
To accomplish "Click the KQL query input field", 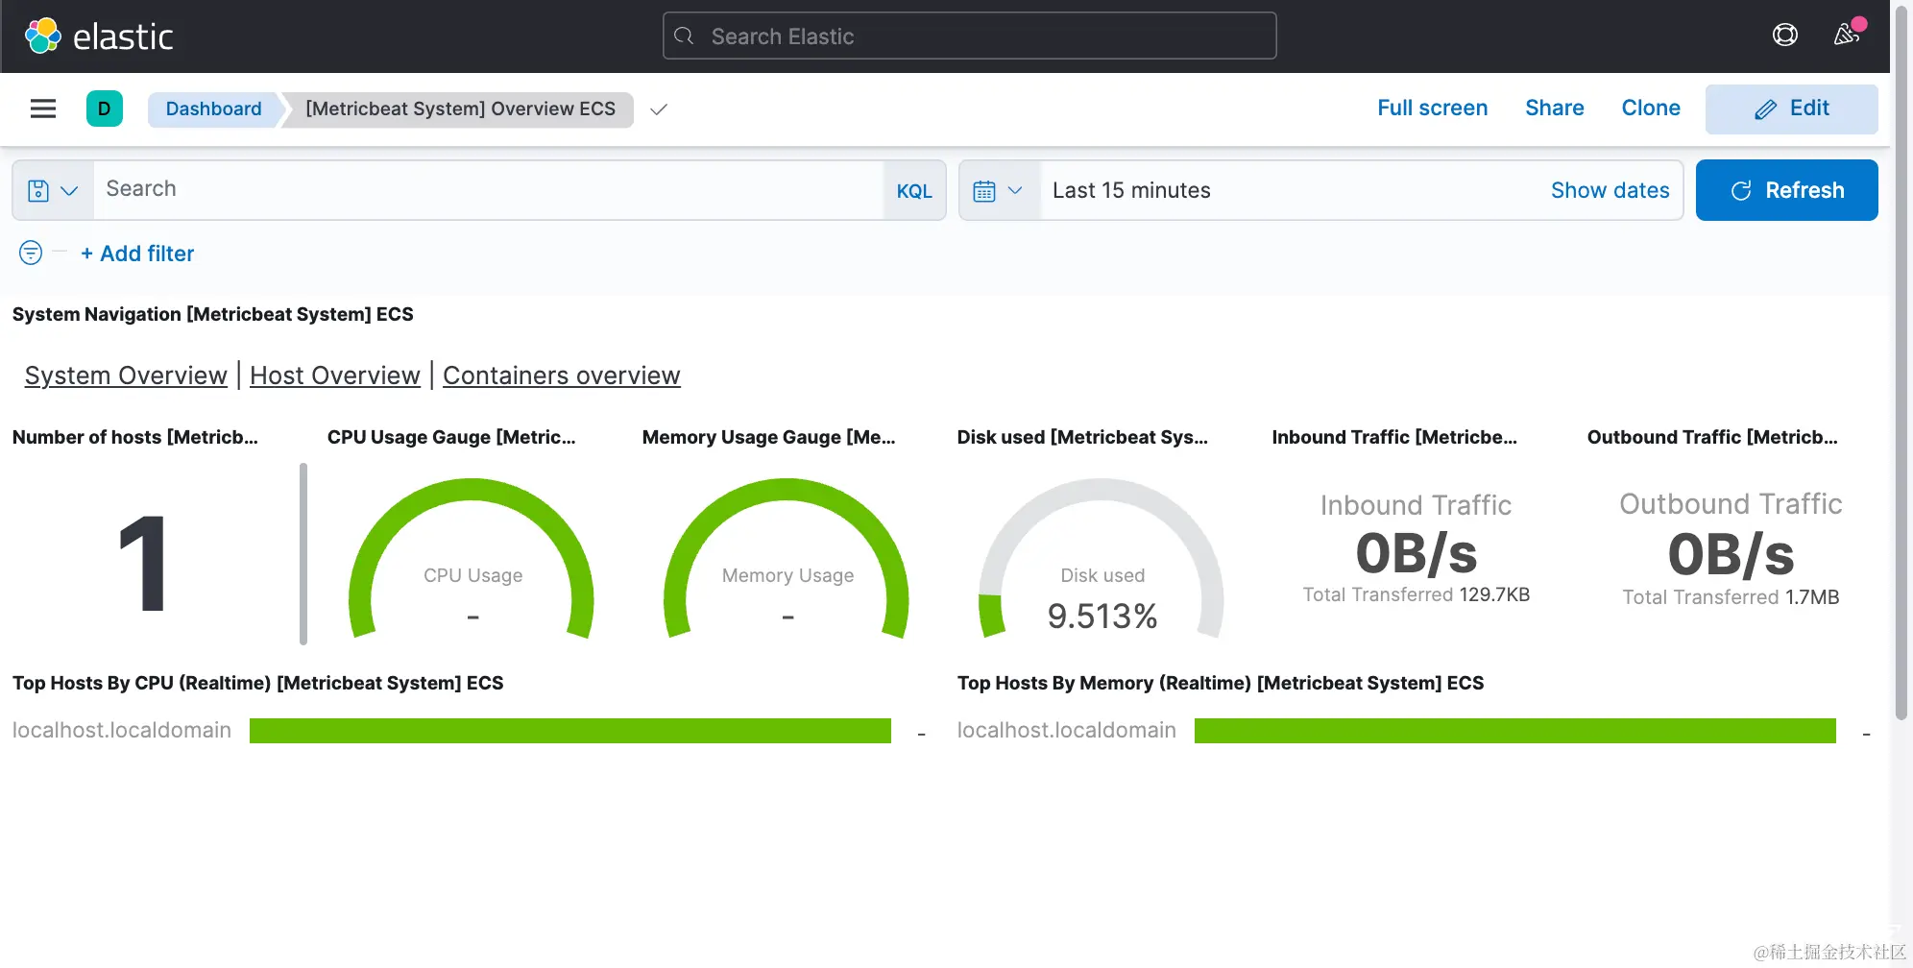I will 489,190.
